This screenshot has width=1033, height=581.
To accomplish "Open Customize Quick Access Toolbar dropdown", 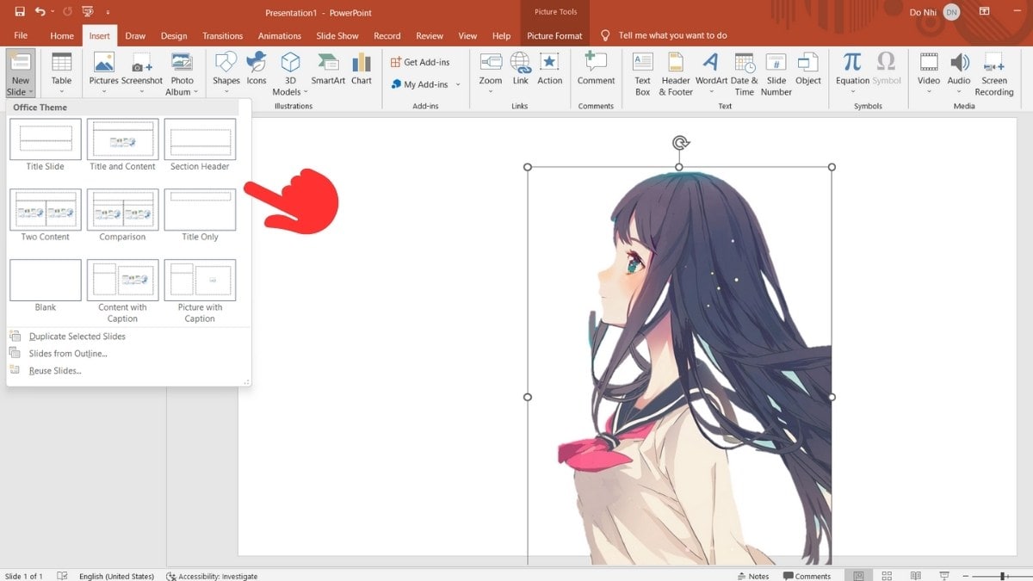I will click(x=109, y=13).
